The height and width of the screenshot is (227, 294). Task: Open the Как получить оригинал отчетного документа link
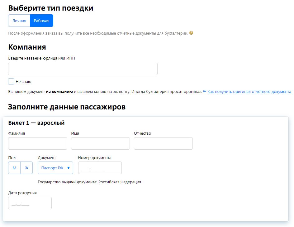tap(249, 92)
